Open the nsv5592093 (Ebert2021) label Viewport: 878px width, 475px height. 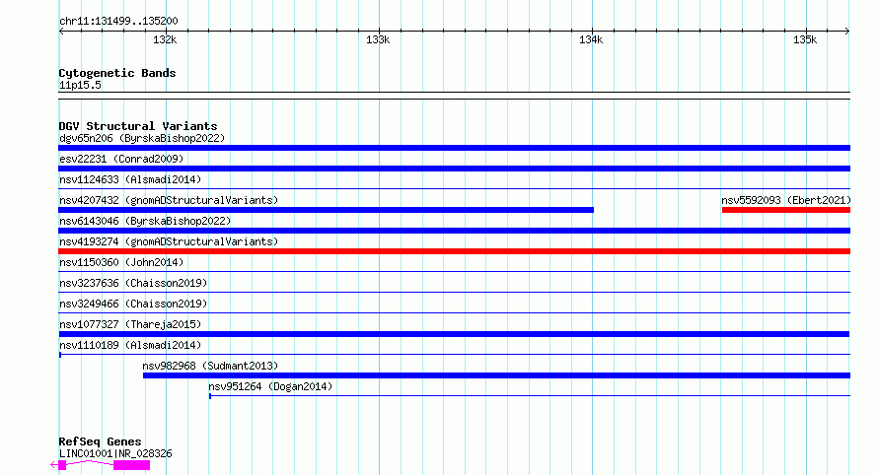coord(785,200)
